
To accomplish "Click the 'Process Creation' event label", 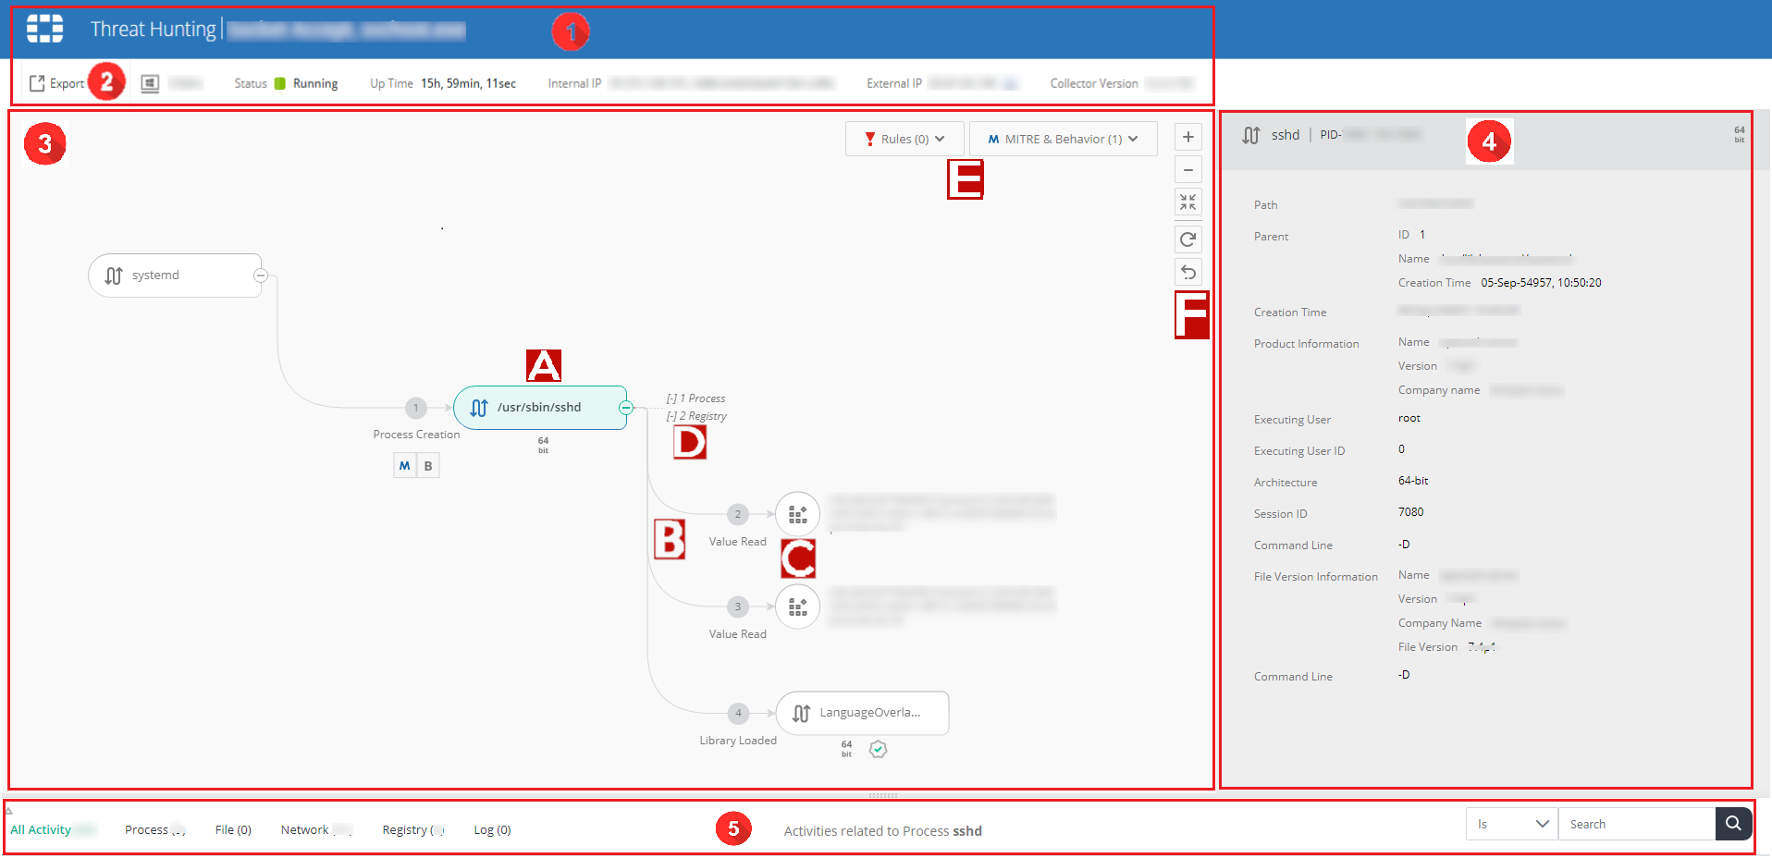I will tap(416, 435).
